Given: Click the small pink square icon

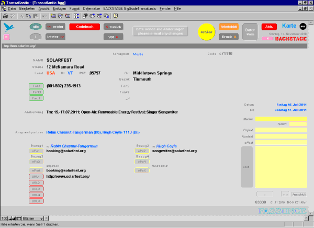Looking at the screenshot, I should click(x=6, y=37).
